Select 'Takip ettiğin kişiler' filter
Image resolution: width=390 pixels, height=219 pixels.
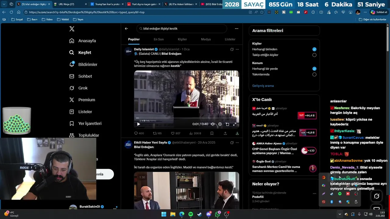point(314,55)
